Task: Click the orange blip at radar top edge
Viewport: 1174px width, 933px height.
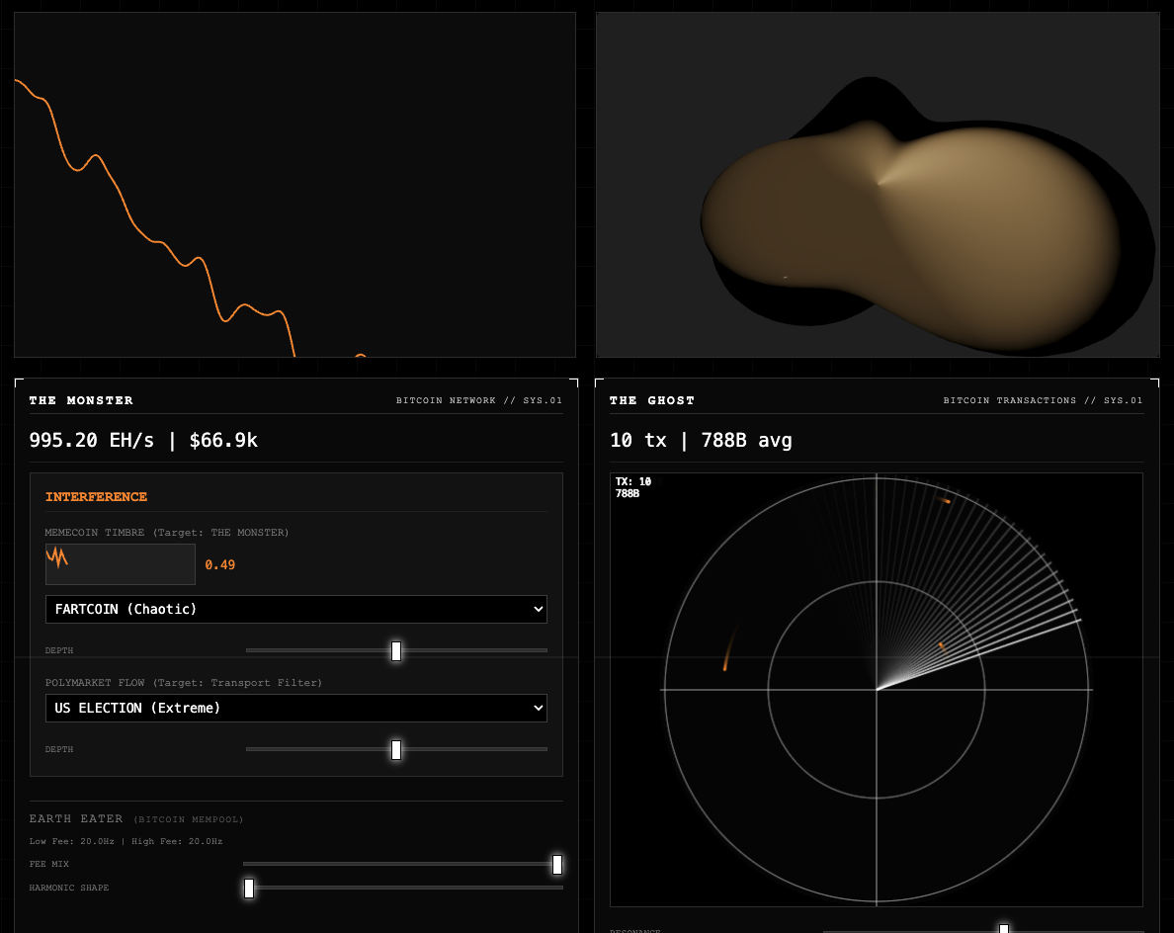Action: pyautogui.click(x=945, y=499)
